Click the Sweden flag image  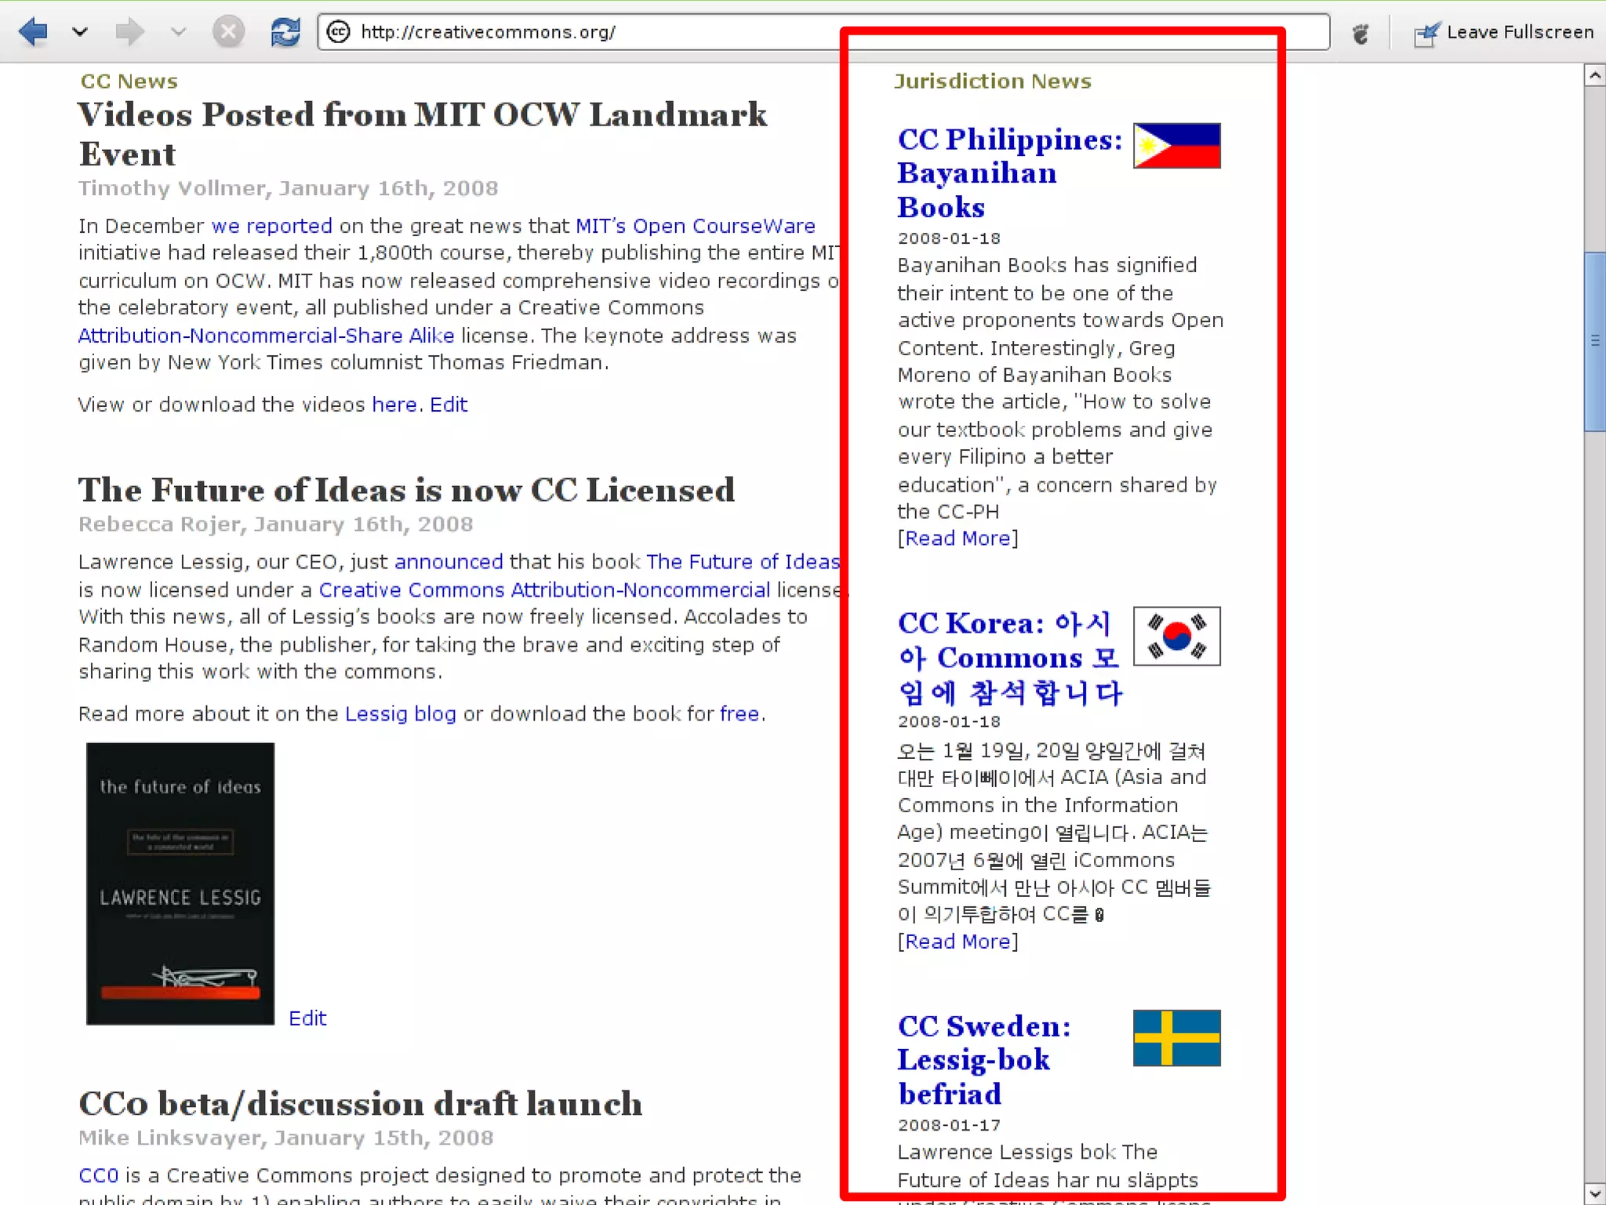pos(1176,1038)
